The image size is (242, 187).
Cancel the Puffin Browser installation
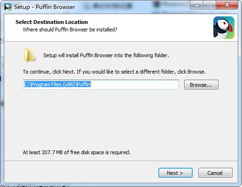pos(215,173)
